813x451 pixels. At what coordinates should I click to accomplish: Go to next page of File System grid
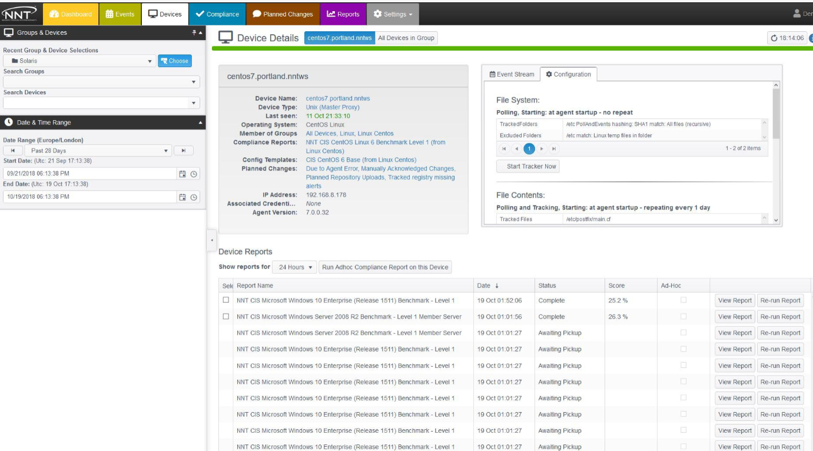[x=542, y=148]
